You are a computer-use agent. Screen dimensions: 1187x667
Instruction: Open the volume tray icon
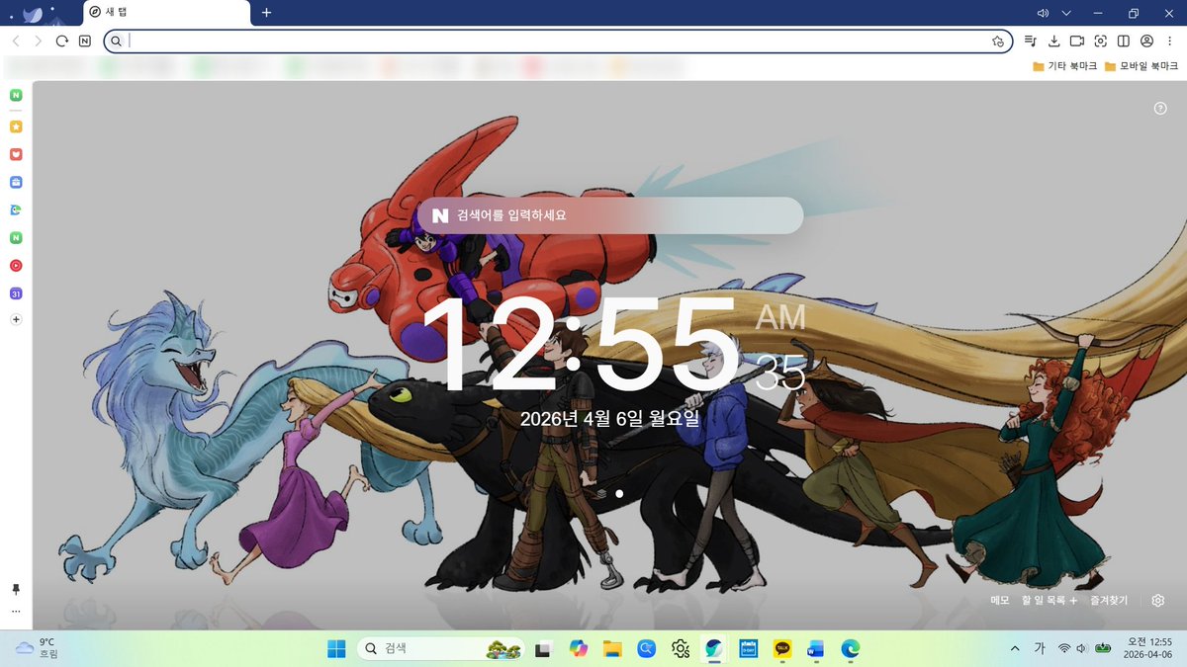tap(1081, 648)
